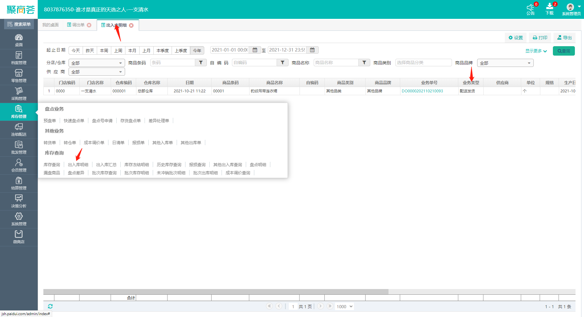The image size is (584, 317).
Task: Select the 本季度 date range
Action: point(163,50)
